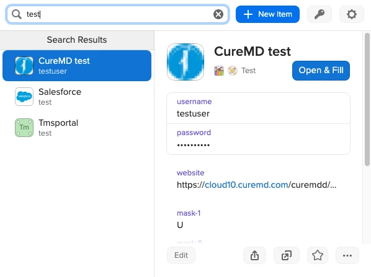Click the share item icon
Image resolution: width=371 pixels, height=277 pixels.
254,255
